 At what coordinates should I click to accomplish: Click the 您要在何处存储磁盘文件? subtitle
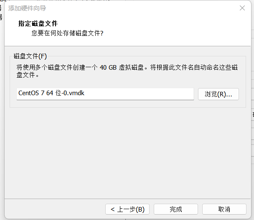[x=67, y=33]
